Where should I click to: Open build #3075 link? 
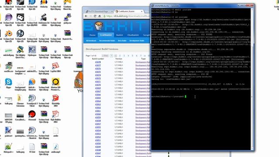tap(98, 72)
